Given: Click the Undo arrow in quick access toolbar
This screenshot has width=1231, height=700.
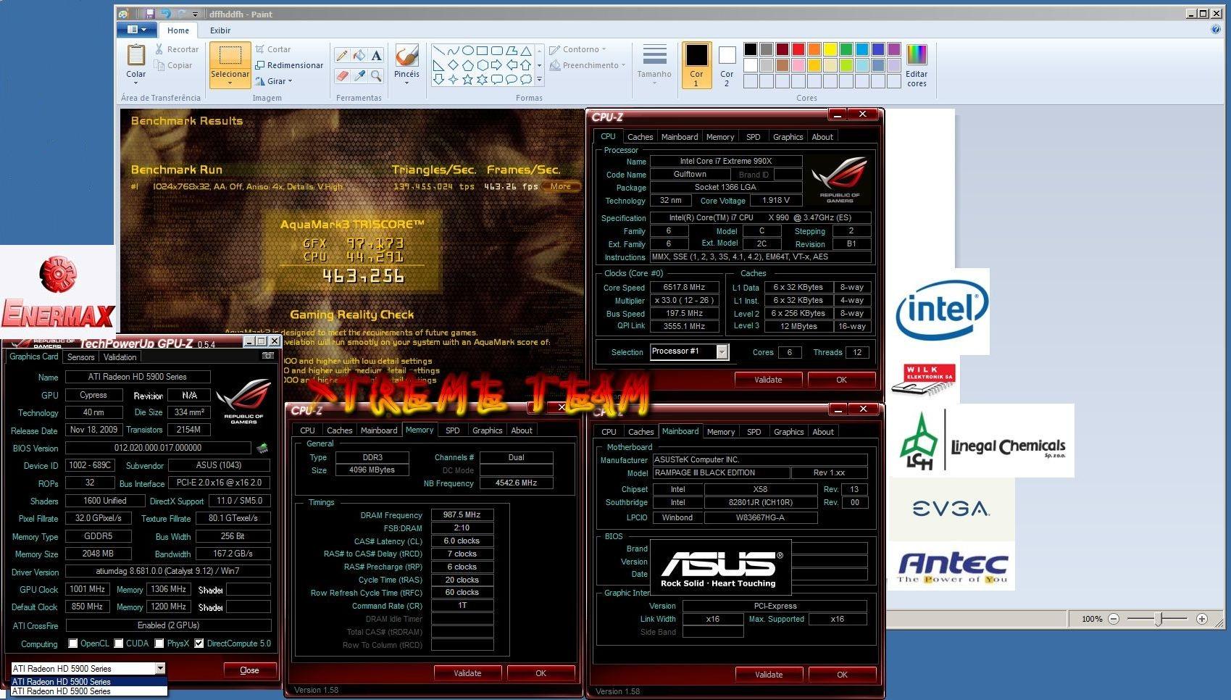Looking at the screenshot, I should pyautogui.click(x=165, y=14).
